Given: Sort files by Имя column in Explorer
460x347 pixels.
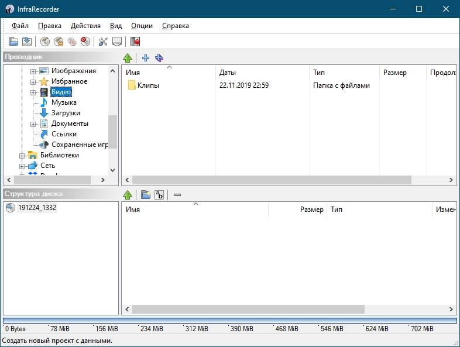Looking at the screenshot, I should [x=169, y=73].
